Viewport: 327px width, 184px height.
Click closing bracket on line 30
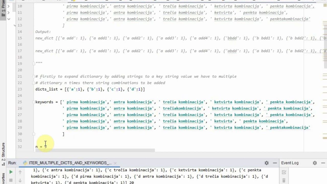63,134
